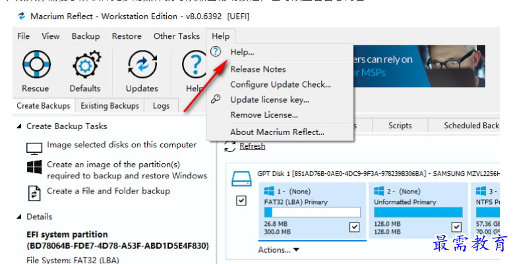Screen dimensions: 513x264
Task: Toggle the GPT Disk 1 checkbox
Action: (241, 201)
